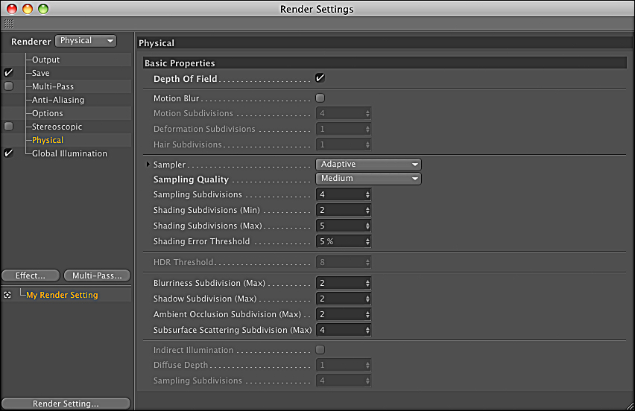The image size is (635, 411).
Task: Click the Blurriness Subdivision (Max) stepper arrows
Action: pyautogui.click(x=367, y=284)
